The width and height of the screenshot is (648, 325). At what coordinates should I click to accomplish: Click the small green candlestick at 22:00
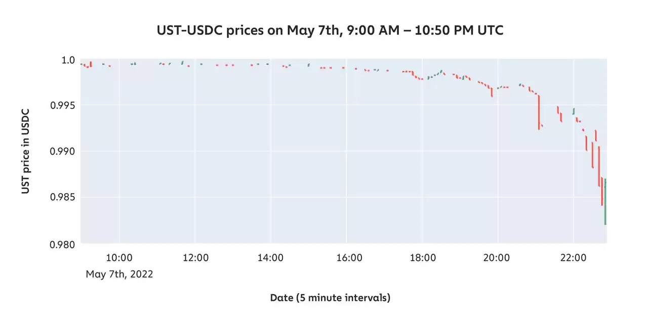tap(574, 111)
